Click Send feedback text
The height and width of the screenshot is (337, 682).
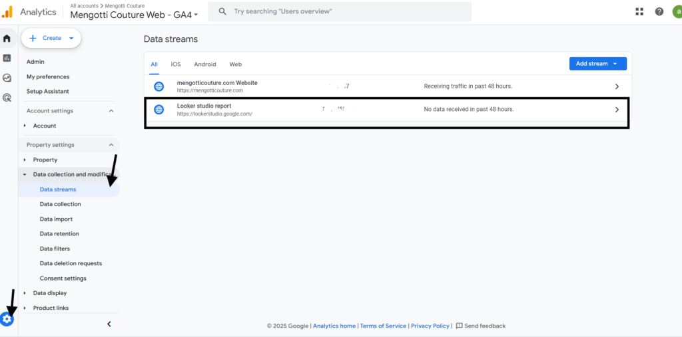coord(485,326)
